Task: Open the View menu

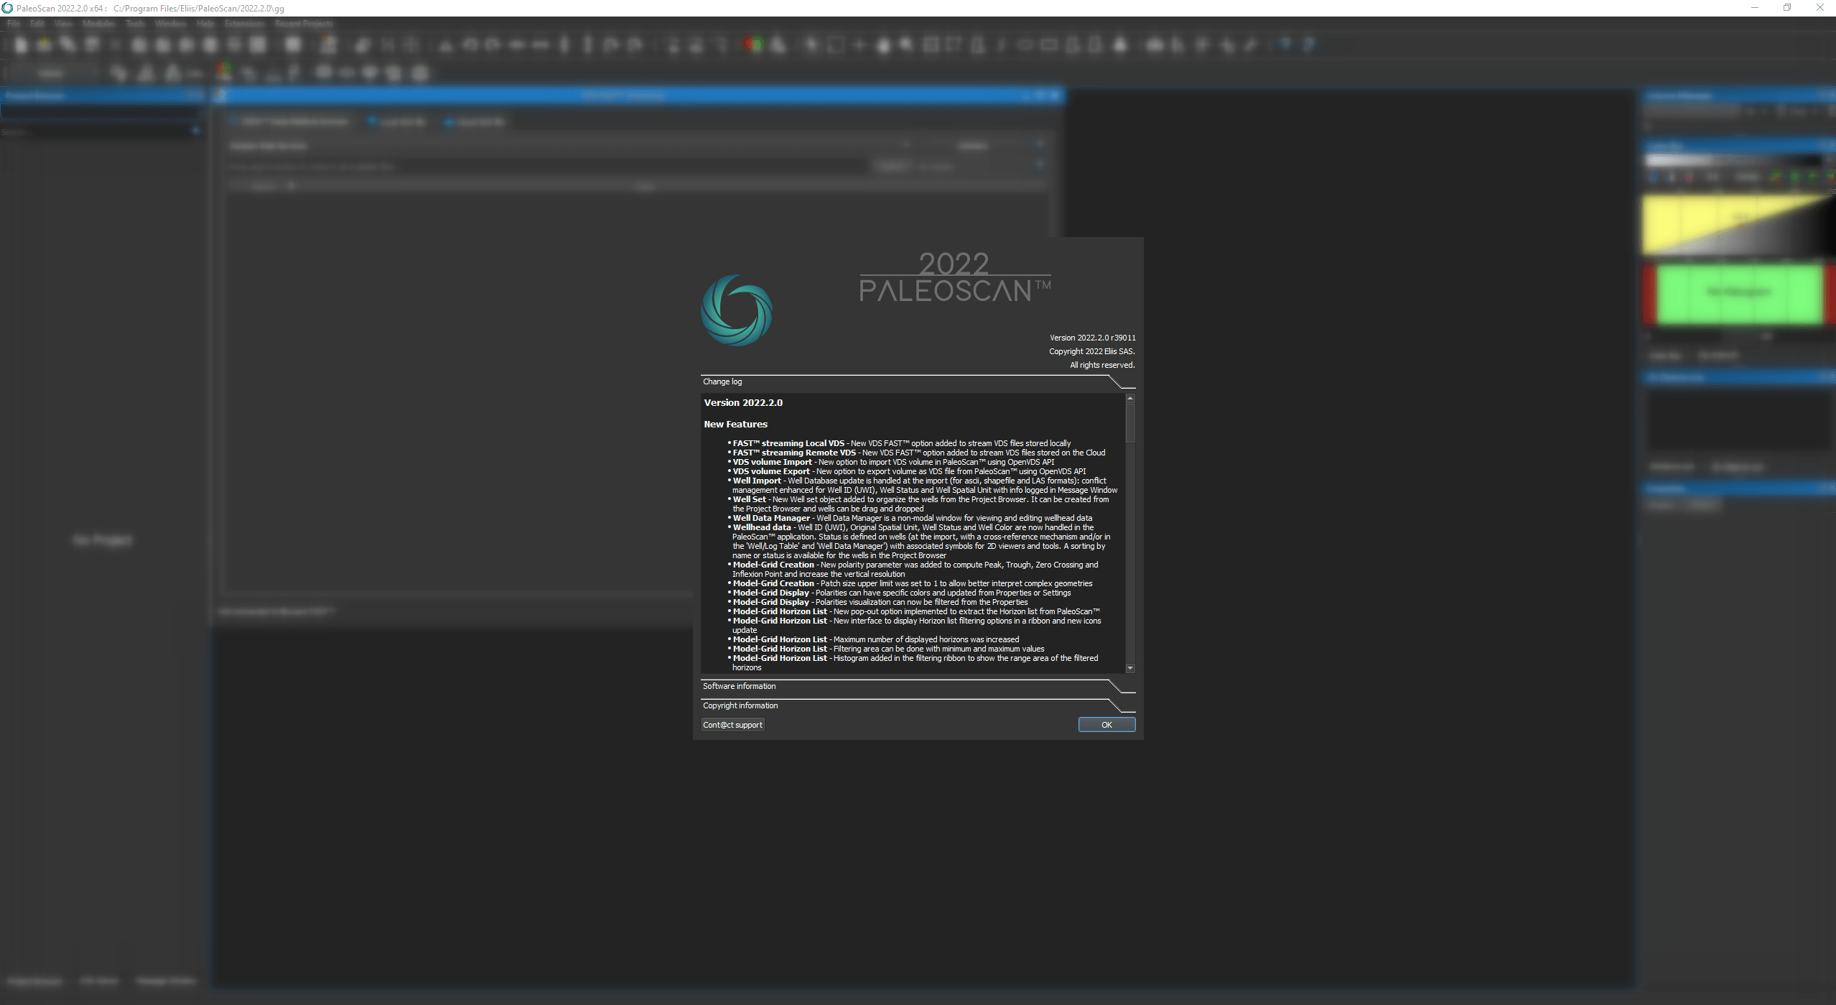Action: pyautogui.click(x=63, y=24)
